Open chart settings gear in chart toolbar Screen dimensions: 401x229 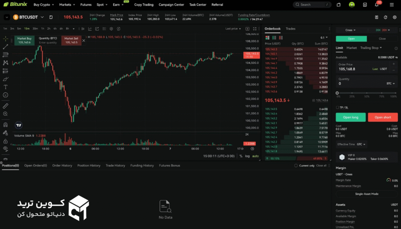point(111,29)
